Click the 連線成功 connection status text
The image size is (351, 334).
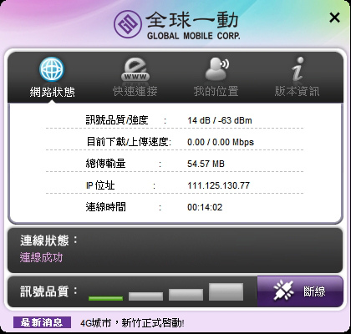coord(41,258)
